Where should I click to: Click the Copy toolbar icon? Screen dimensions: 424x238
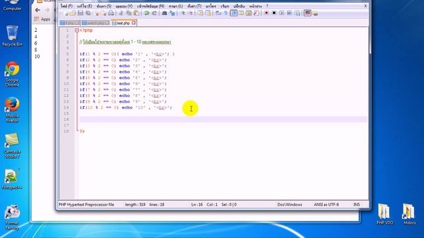coord(129,13)
